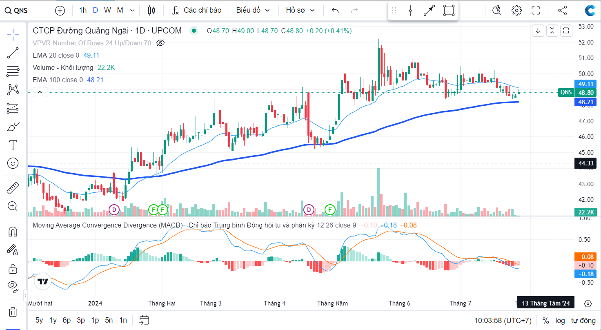This screenshot has width=601, height=330.
Task: Open the Hồ sơ dropdown menu
Action: (x=300, y=11)
